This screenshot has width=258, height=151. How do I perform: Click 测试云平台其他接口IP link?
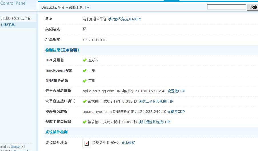click(156, 101)
